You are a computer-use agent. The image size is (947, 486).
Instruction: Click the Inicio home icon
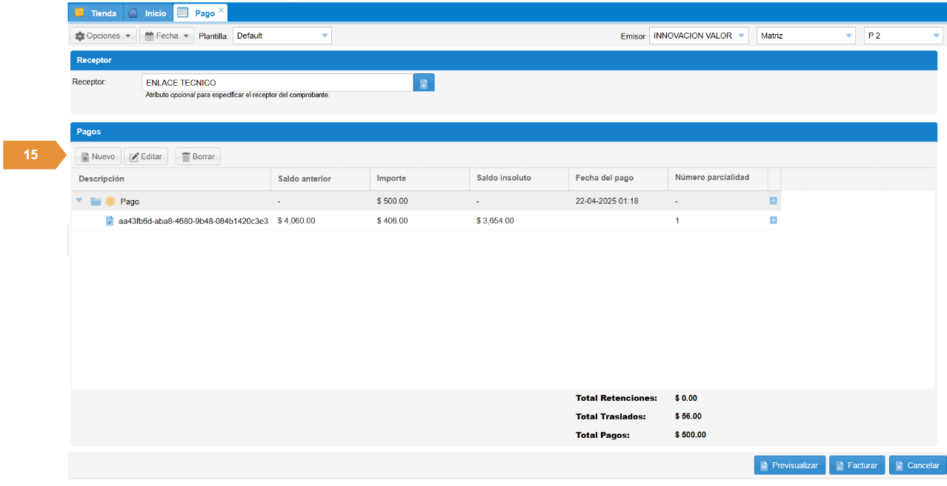[133, 13]
